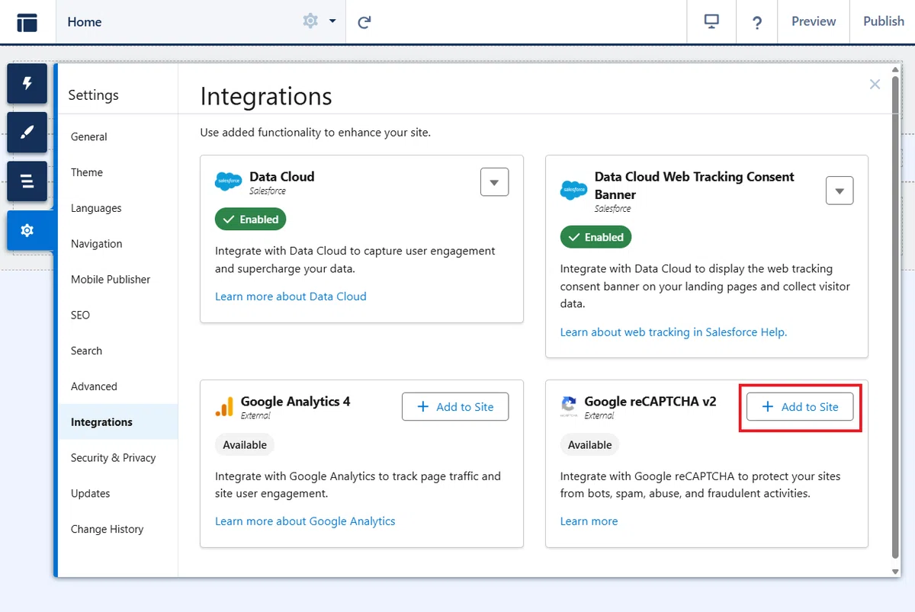Screen dimensions: 915x612
Task: Click the panel scrollbar down arrow
Action: [x=895, y=572]
